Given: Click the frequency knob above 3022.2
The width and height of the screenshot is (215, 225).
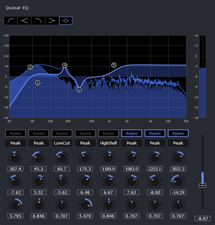Looking at the screenshot, I should point(178,158).
